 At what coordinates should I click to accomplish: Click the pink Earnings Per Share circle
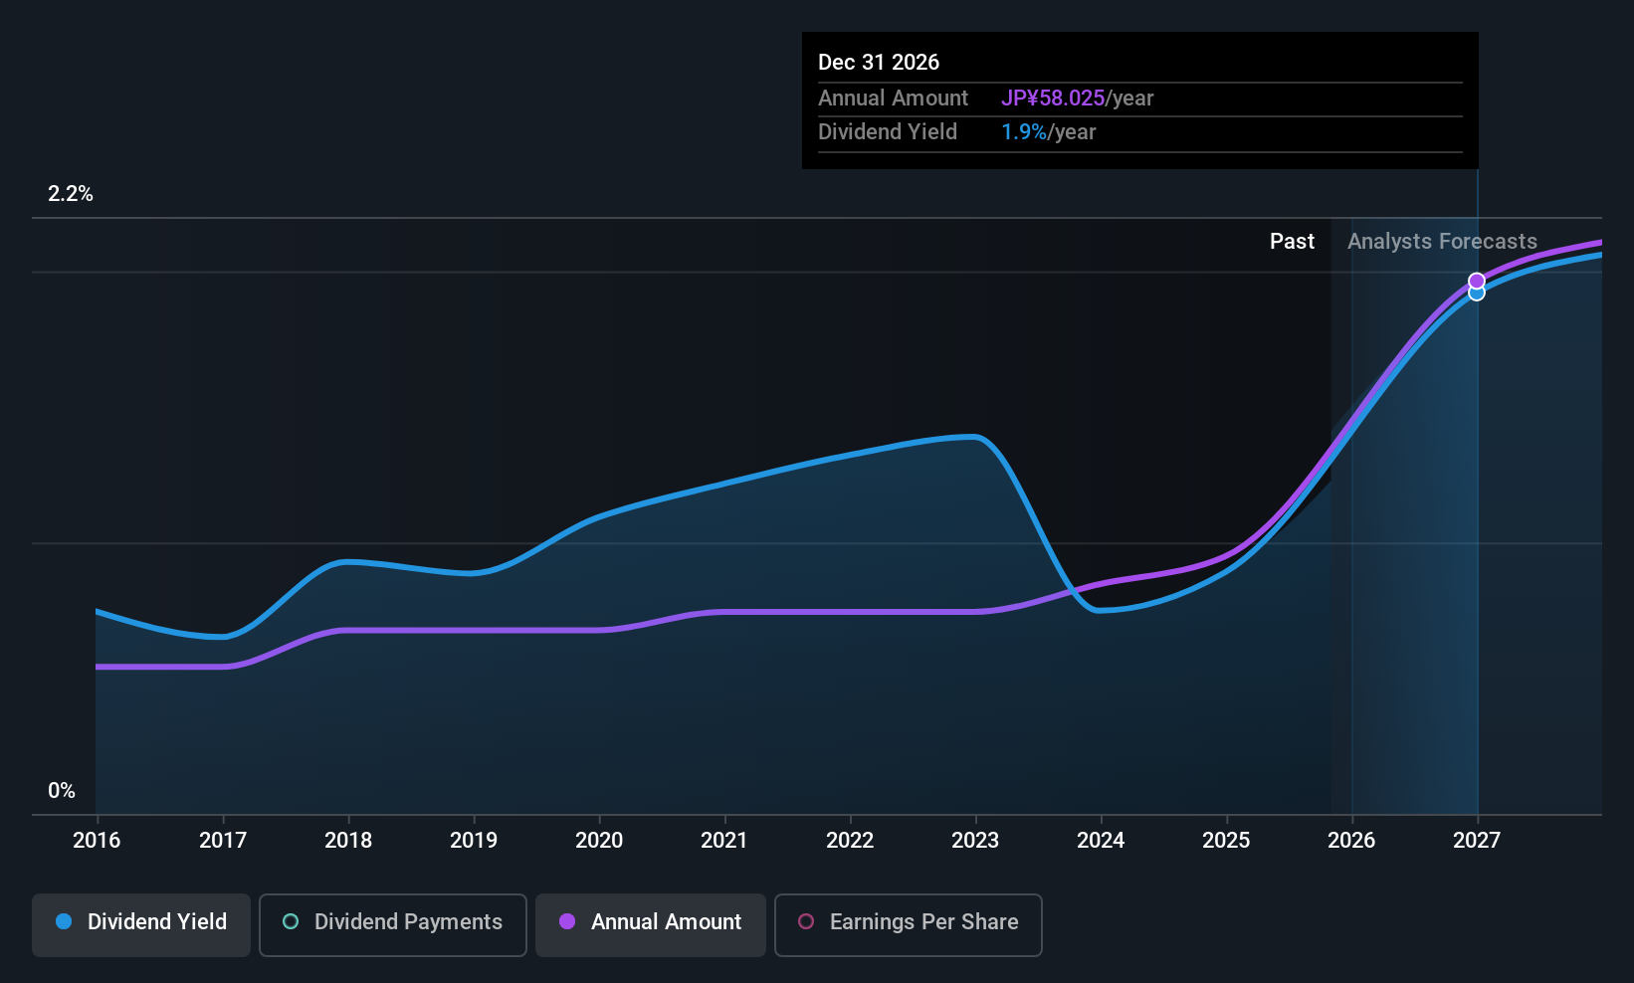tap(806, 922)
